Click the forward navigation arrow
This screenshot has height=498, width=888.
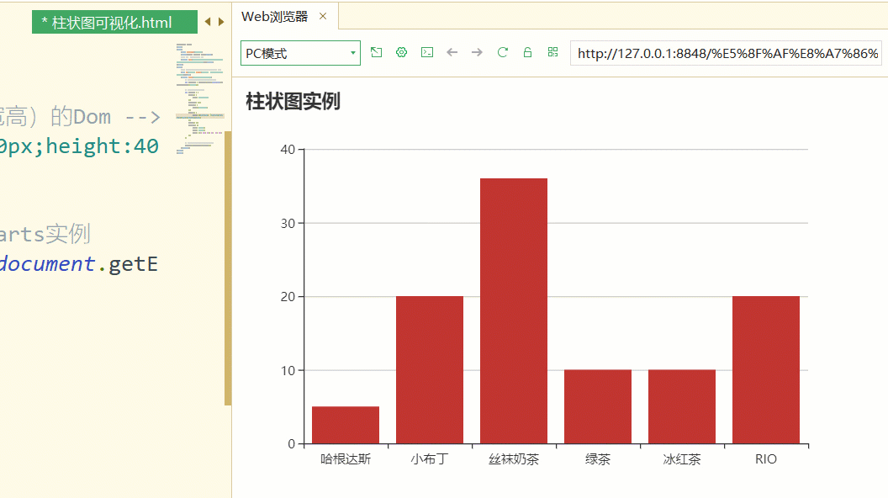[477, 52]
